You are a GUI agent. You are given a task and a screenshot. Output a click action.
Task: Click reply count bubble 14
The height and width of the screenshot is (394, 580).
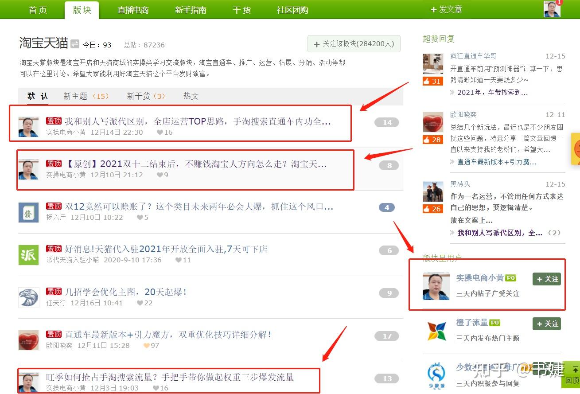tap(387, 122)
